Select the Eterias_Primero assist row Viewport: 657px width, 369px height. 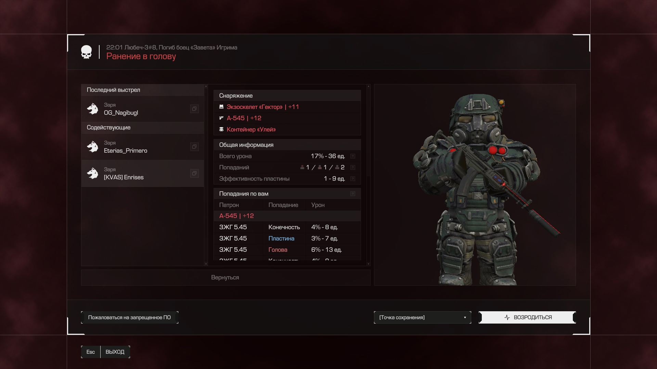[x=143, y=147]
